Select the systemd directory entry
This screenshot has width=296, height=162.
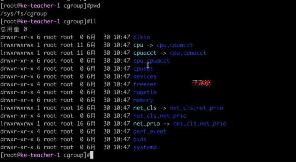pos(145,147)
